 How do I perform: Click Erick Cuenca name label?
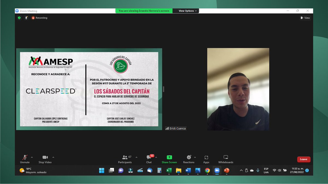coord(176,128)
